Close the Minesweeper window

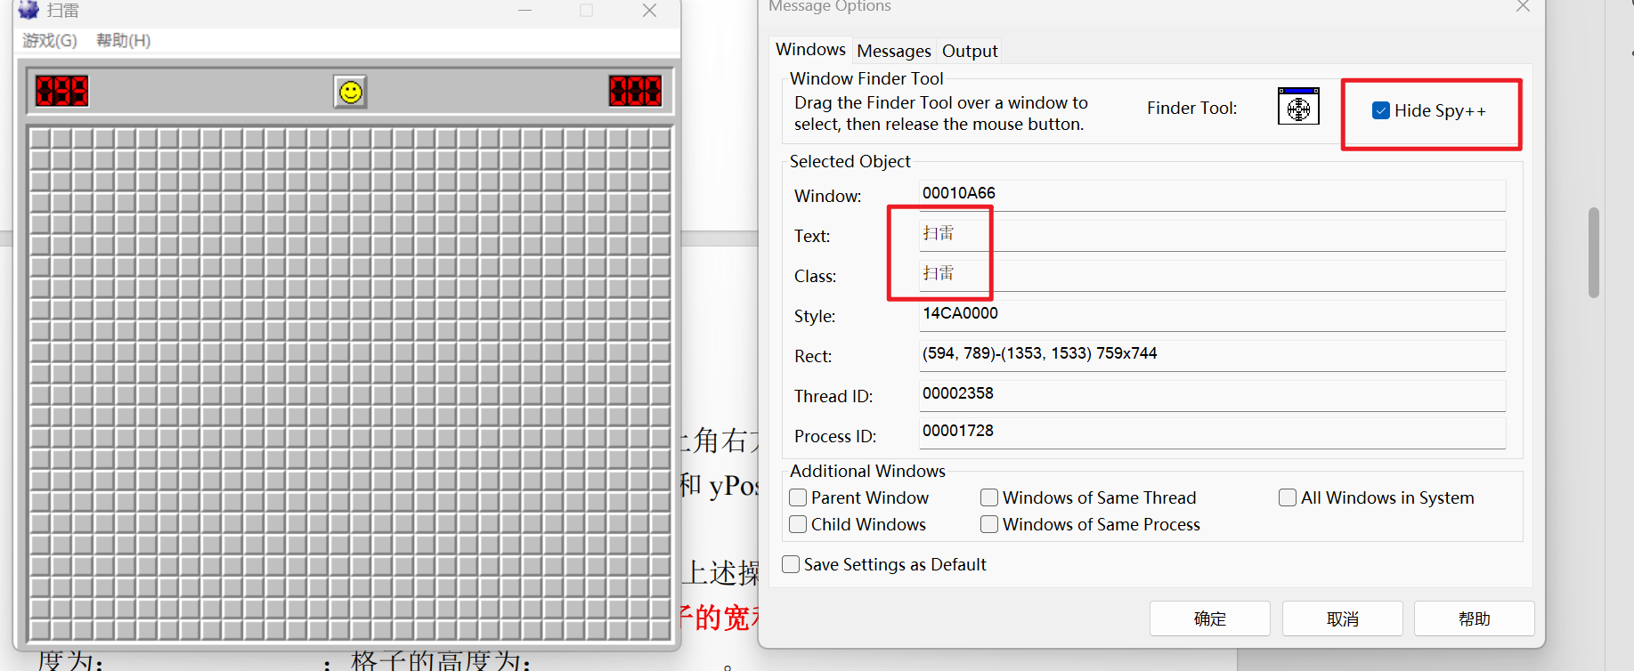point(650,11)
